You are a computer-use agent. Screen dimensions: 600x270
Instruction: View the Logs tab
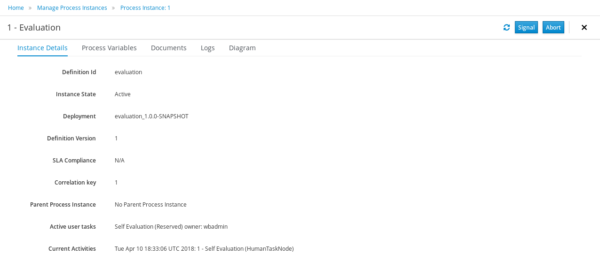click(x=208, y=48)
